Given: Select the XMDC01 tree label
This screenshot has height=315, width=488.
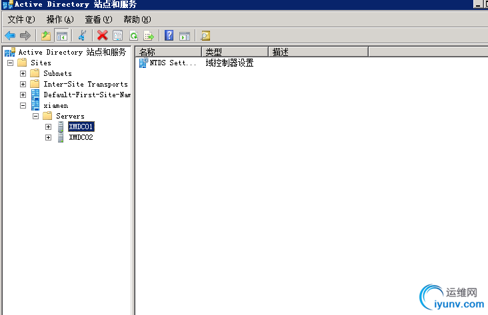Looking at the screenshot, I should [81, 127].
